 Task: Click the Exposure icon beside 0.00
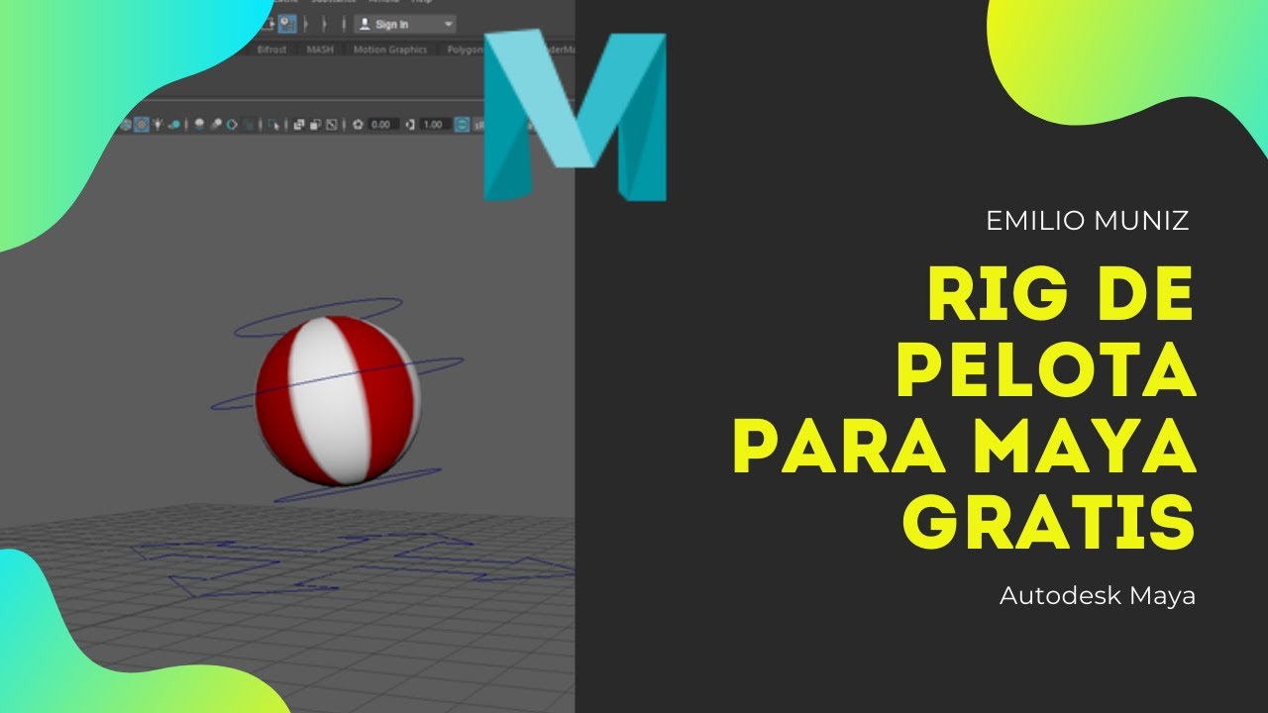click(357, 125)
